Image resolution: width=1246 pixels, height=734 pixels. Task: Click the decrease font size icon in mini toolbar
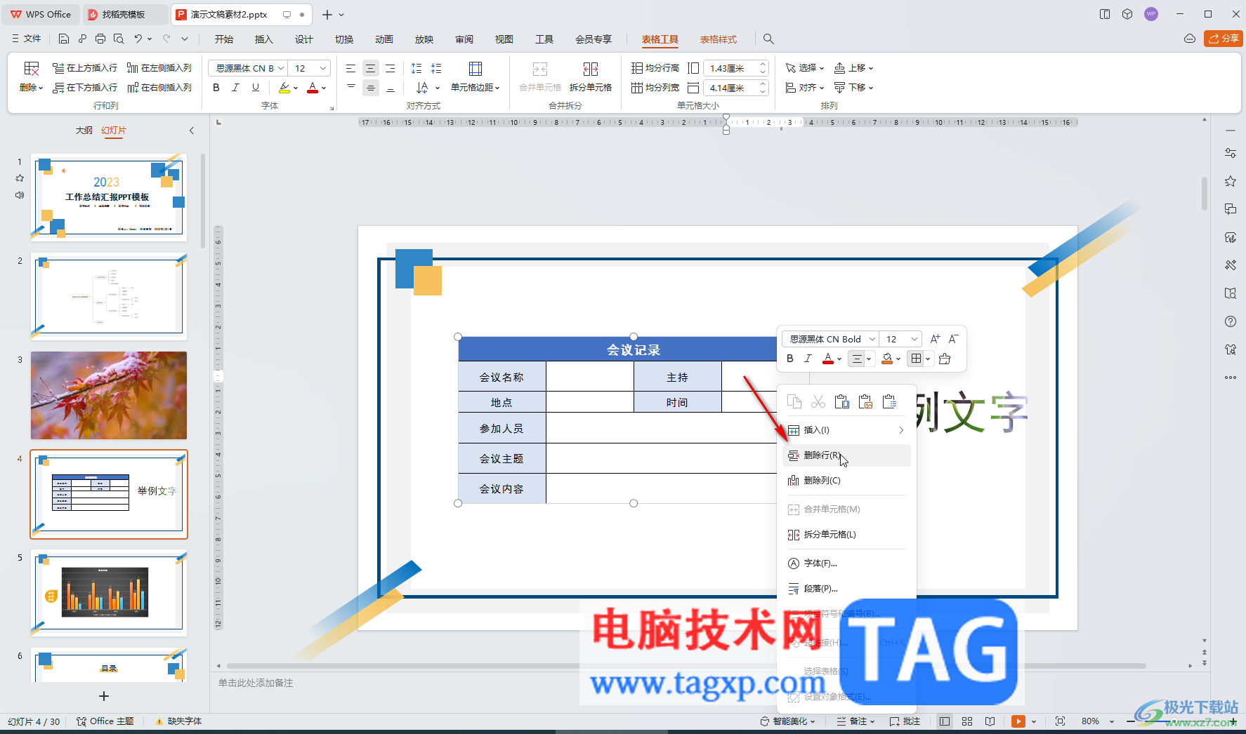(x=953, y=339)
